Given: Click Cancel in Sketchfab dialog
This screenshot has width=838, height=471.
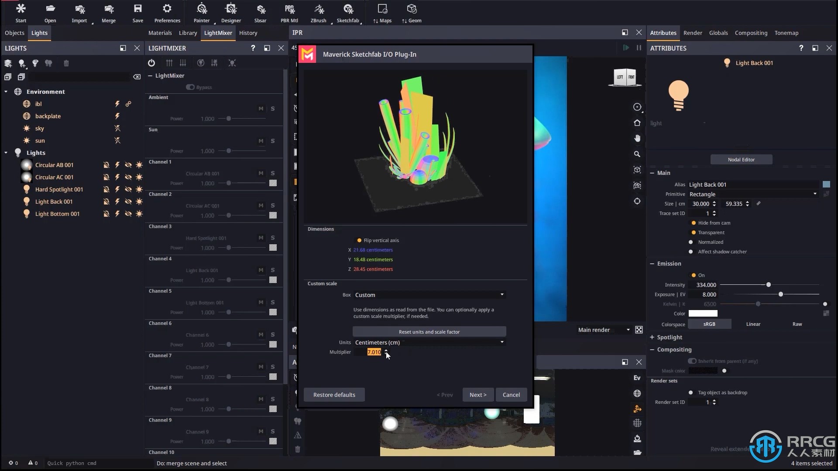Looking at the screenshot, I should [511, 395].
